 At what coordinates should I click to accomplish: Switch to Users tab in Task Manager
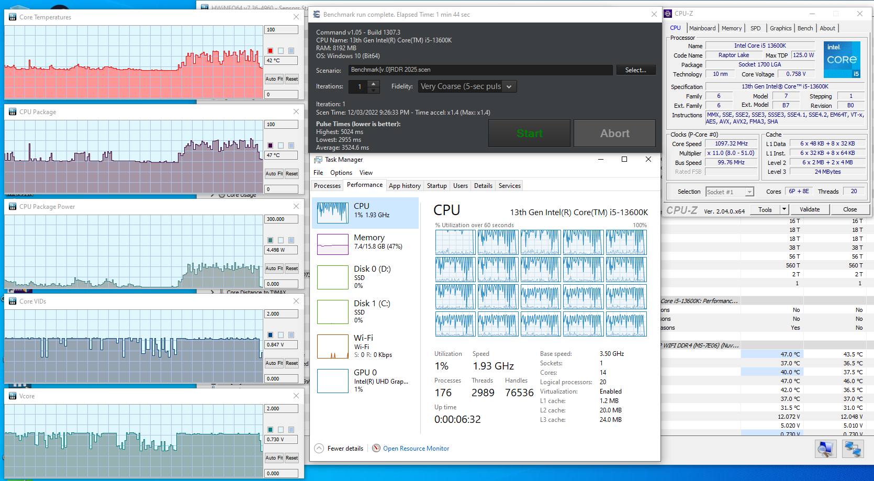pos(461,186)
